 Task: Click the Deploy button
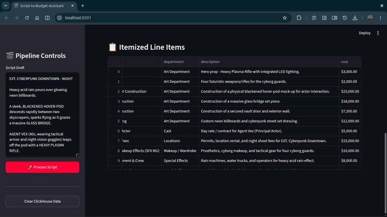pos(364,33)
